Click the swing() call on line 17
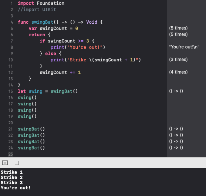Image resolution: width=206 pixels, height=196 pixels. tap(27, 104)
